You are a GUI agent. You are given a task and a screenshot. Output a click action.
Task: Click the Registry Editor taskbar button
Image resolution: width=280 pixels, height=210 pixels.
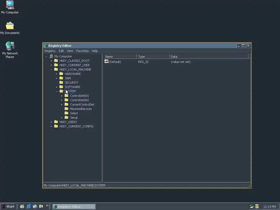pyautogui.click(x=74, y=207)
